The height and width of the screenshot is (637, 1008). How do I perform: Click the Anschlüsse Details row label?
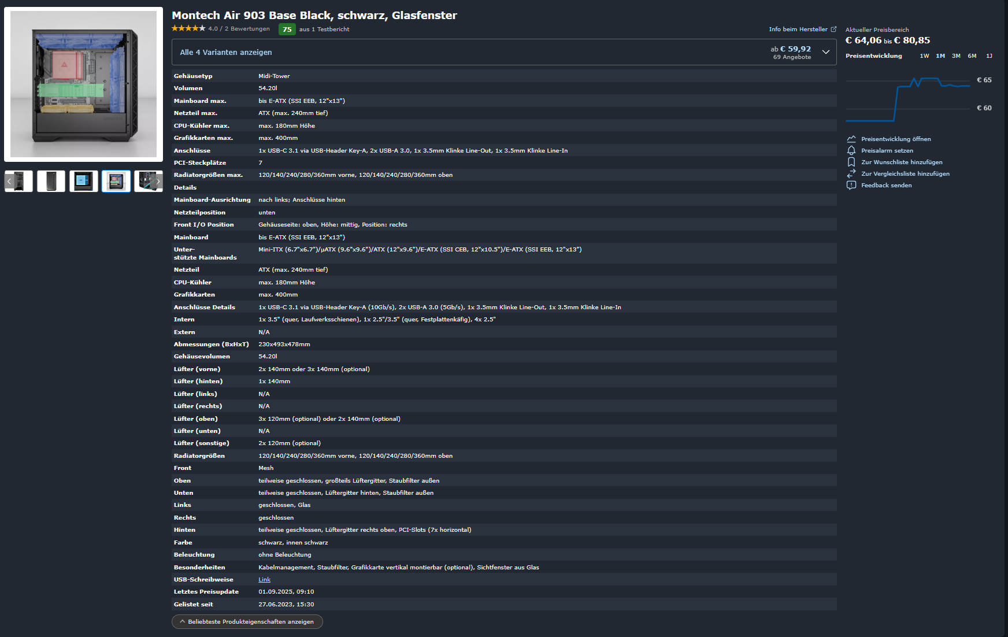pyautogui.click(x=204, y=307)
